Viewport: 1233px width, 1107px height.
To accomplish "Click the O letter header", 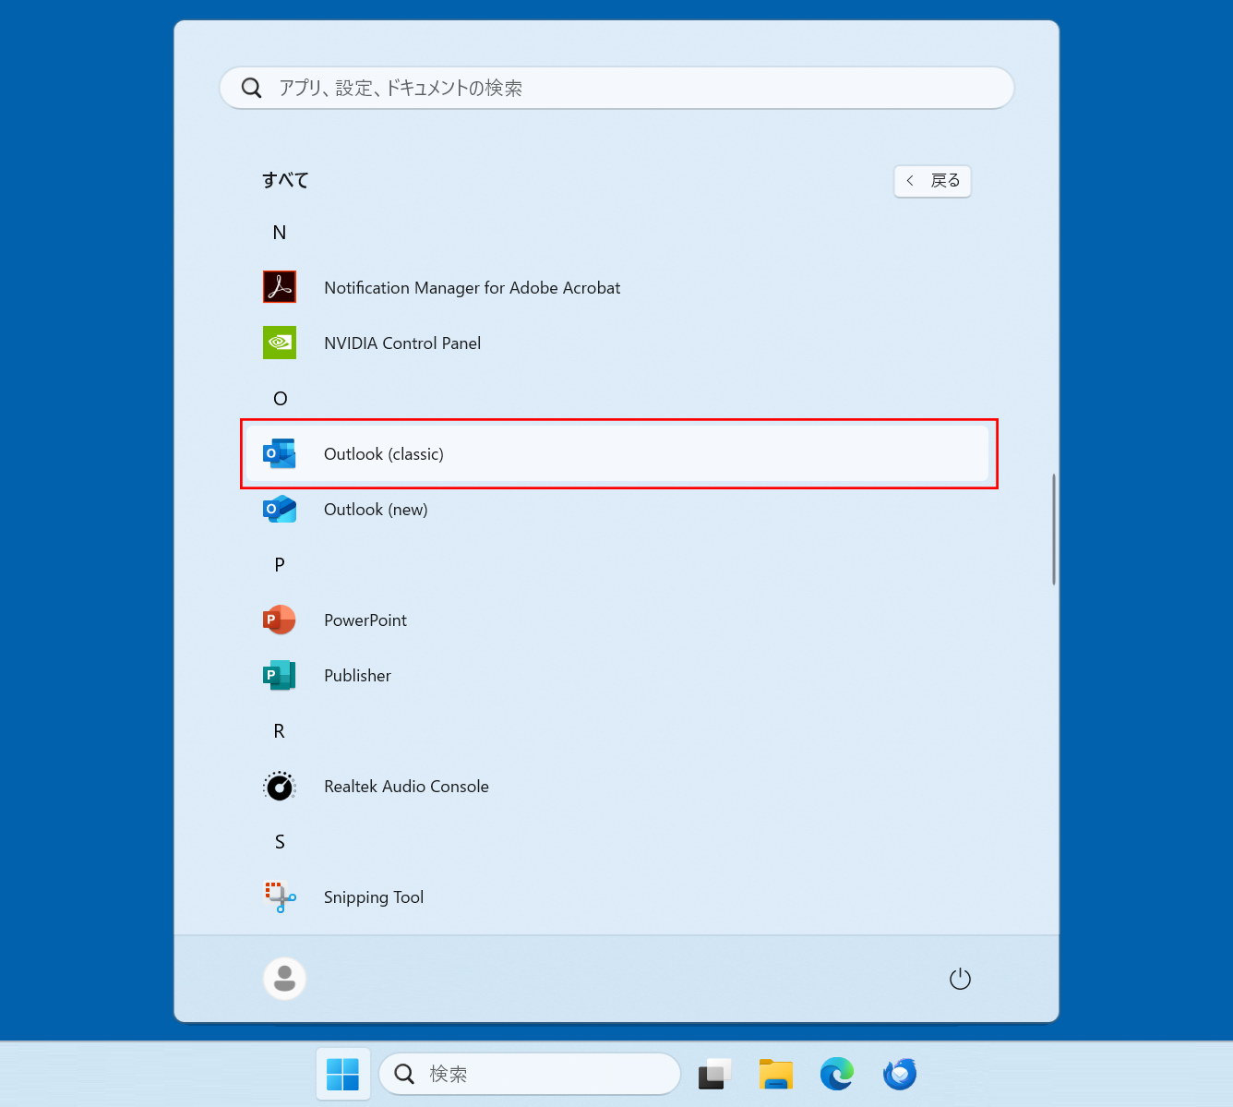I will pyautogui.click(x=281, y=399).
